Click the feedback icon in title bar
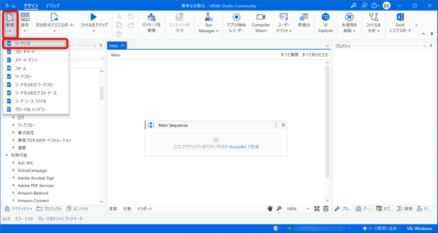 coord(364,5)
